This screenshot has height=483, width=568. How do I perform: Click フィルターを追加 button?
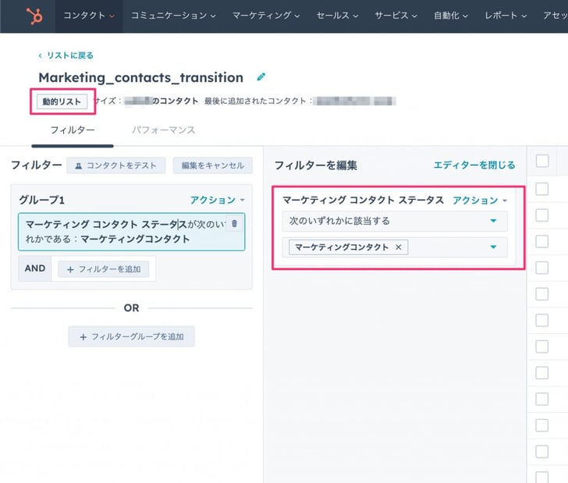pyautogui.click(x=104, y=269)
